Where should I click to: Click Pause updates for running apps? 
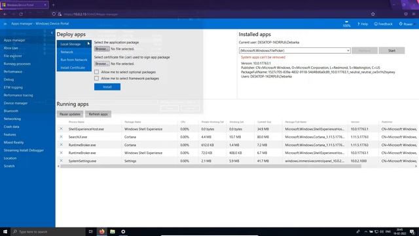(70, 114)
